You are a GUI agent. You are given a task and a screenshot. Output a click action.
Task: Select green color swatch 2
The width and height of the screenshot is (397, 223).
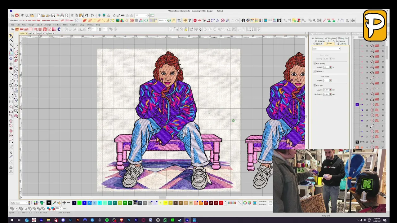(79, 203)
